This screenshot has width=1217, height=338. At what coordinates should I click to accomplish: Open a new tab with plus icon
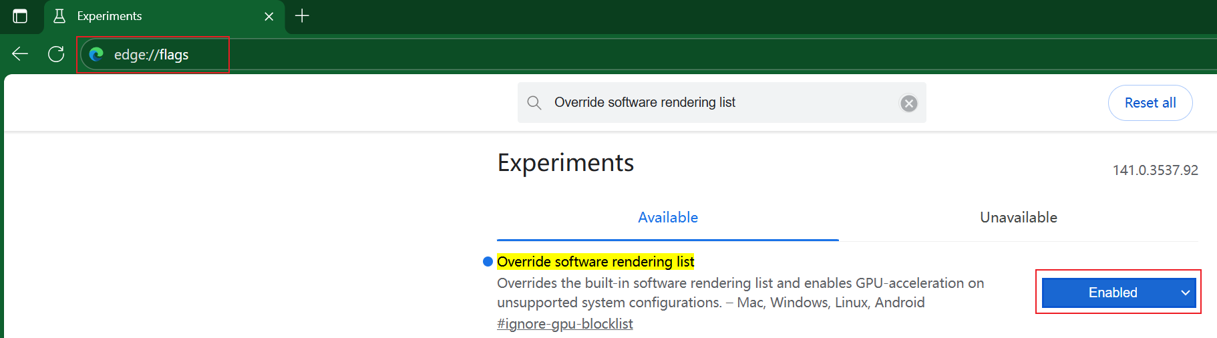(x=302, y=15)
